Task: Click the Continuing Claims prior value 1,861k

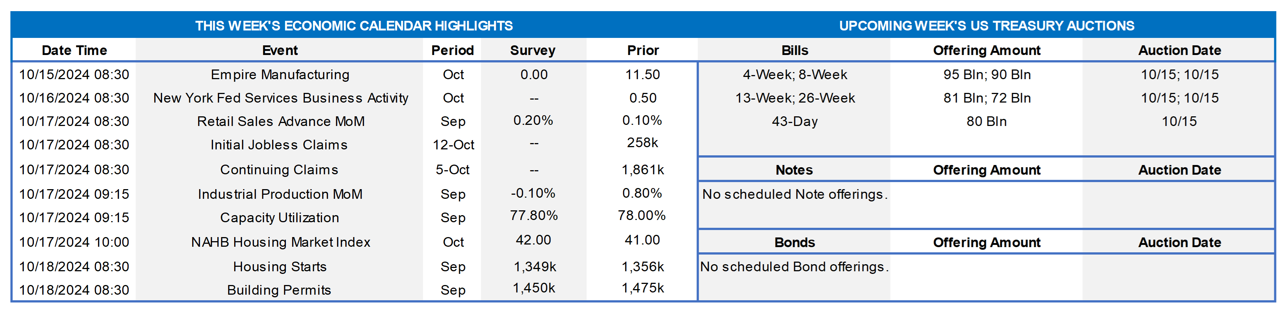Action: click(x=642, y=170)
